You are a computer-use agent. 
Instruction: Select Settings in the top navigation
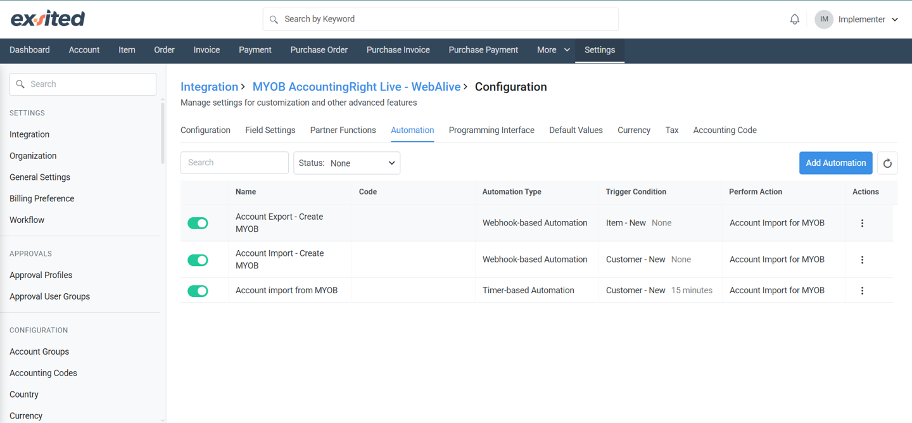[x=600, y=50]
